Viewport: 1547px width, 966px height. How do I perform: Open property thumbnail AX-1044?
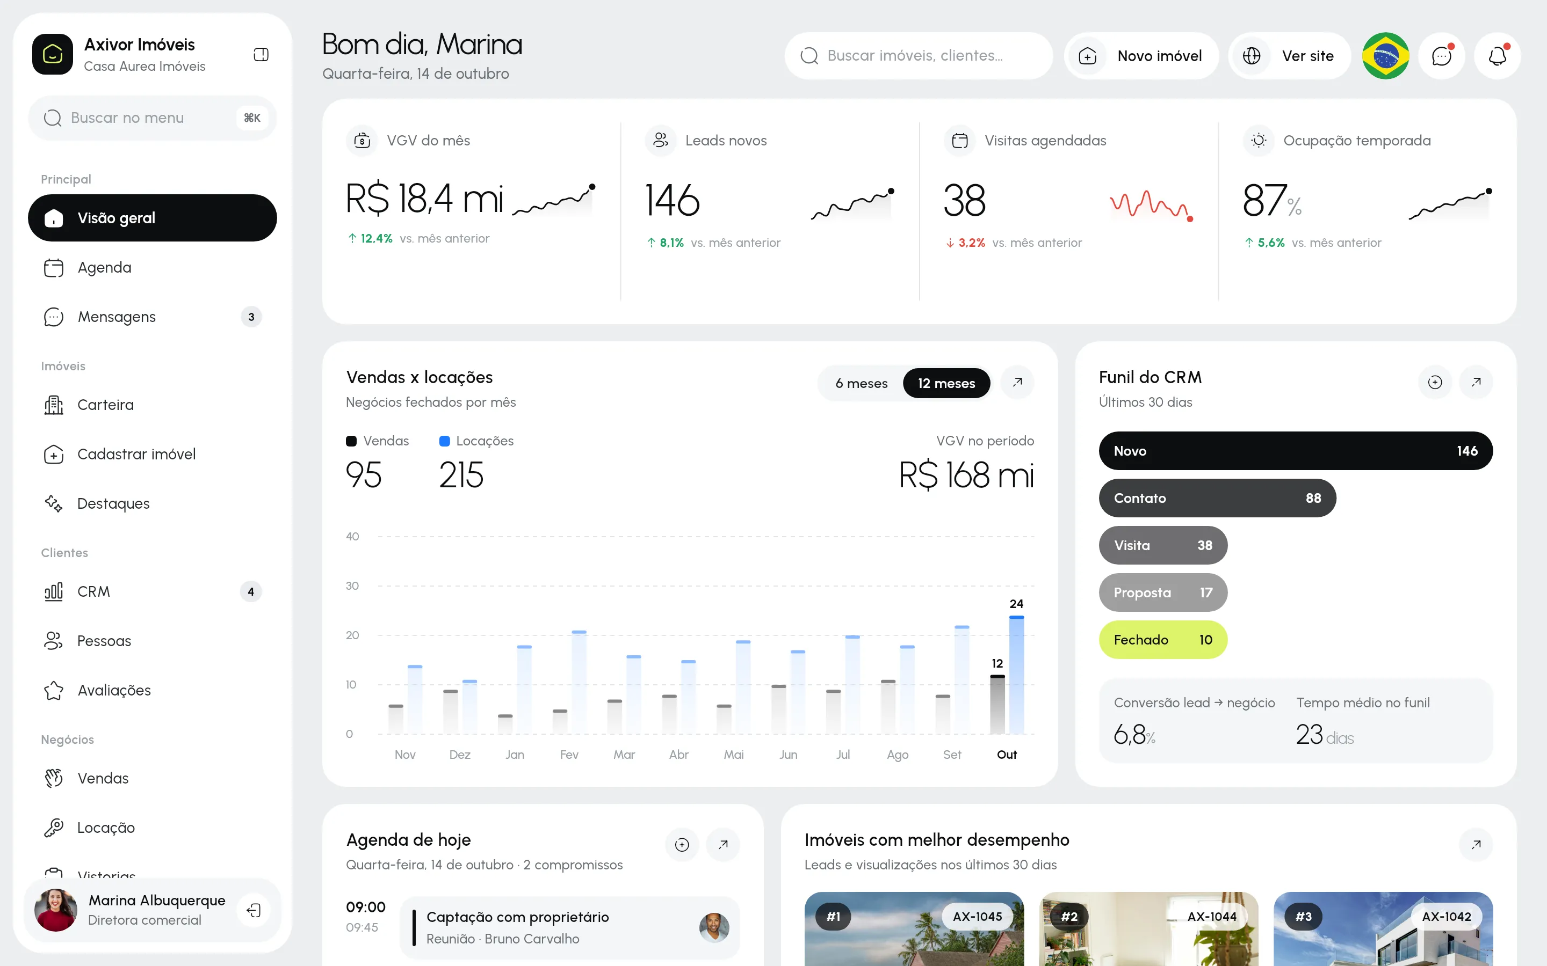pyautogui.click(x=1149, y=929)
